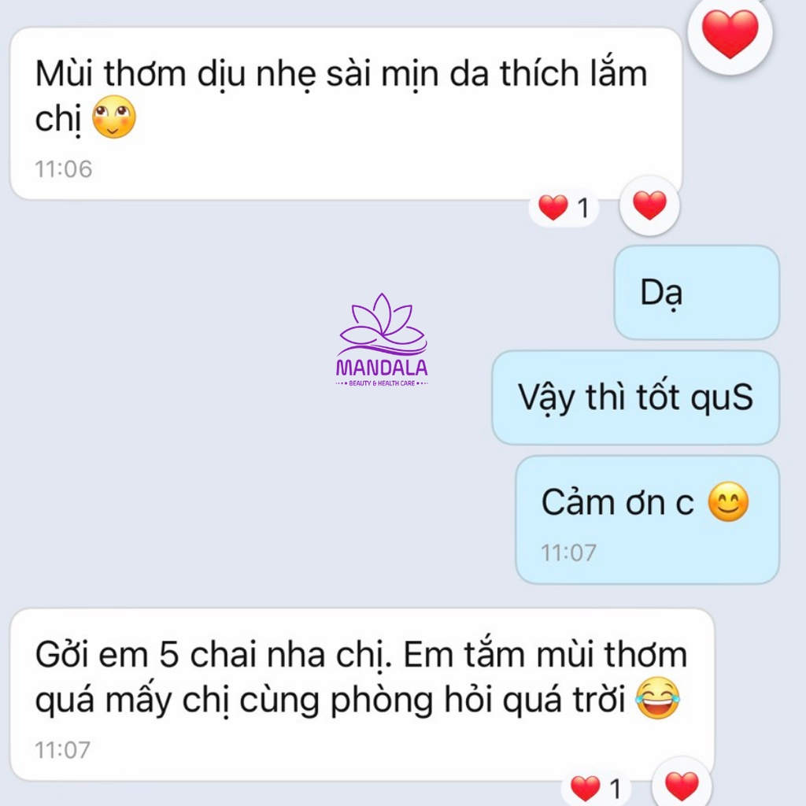The width and height of the screenshot is (806, 806).
Task: Click the word 'chị' before the blushing emoji
Action: point(58,120)
